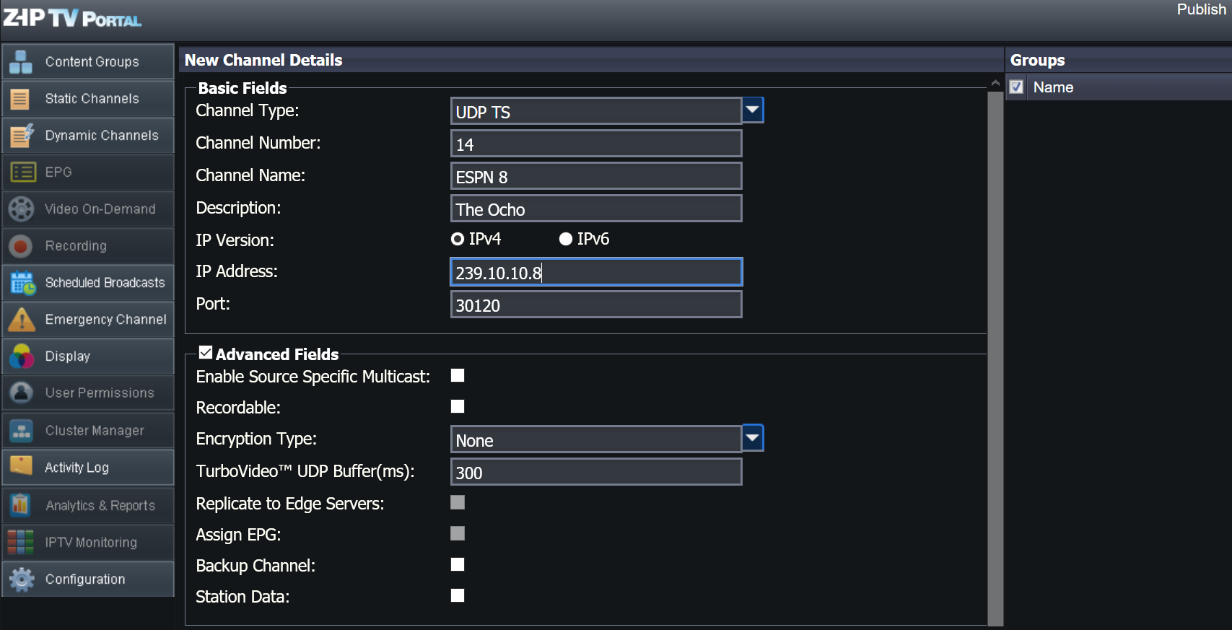Click the Dynamic Channels notepad icon

point(22,136)
